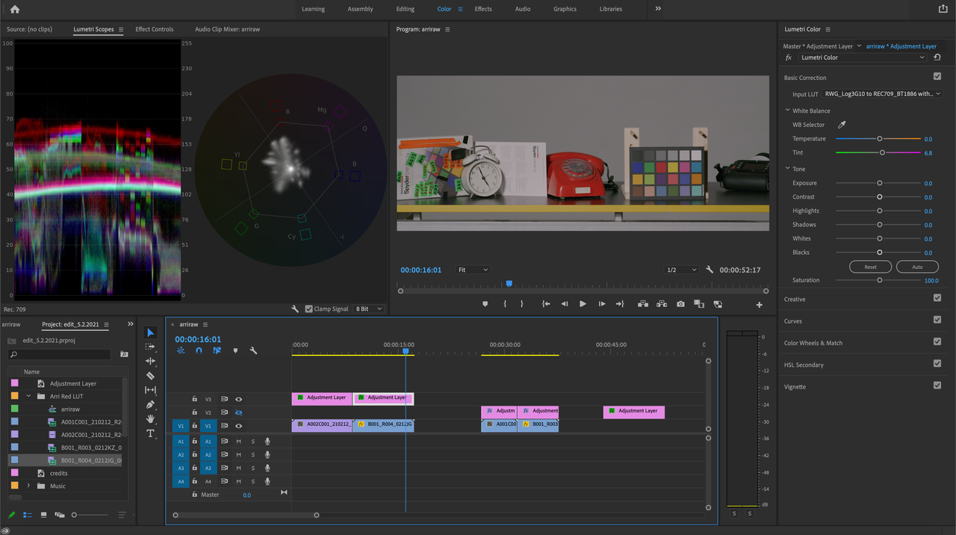
Task: Switch to the Audio workspace
Action: click(523, 9)
